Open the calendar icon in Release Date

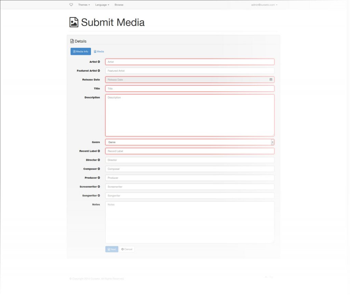[271, 79]
